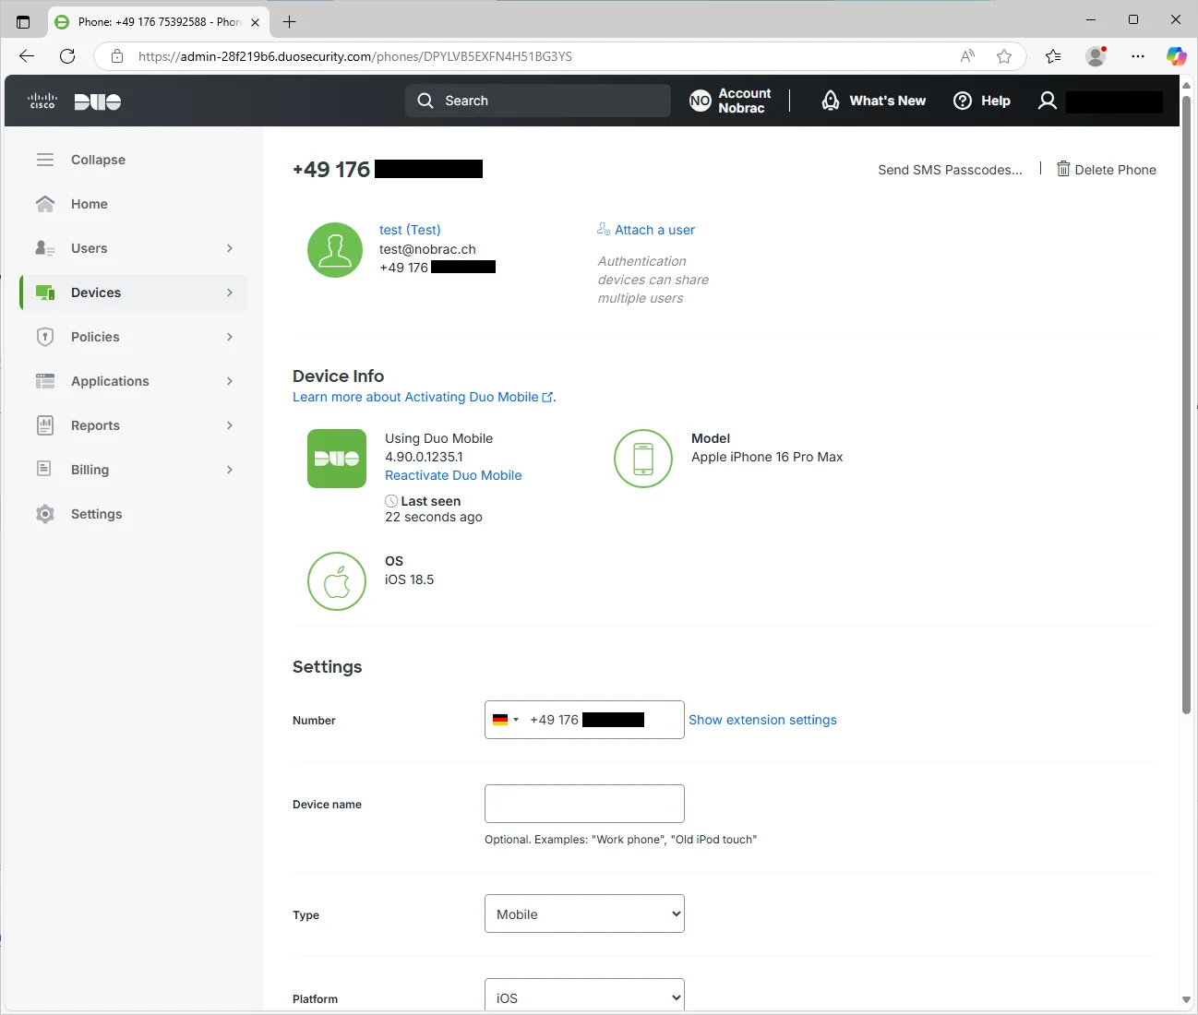
Task: Click Send SMS Passcodes button
Action: [950, 170]
